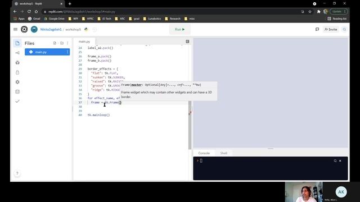
Task: Open the Database sidebar icon
Action: pyautogui.click(x=17, y=91)
